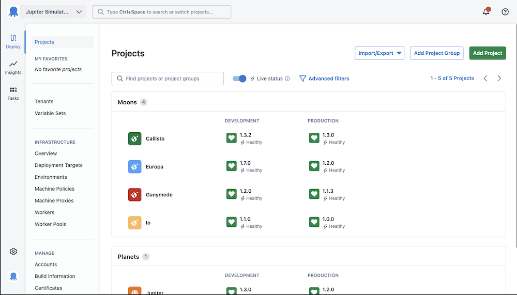Image resolution: width=517 pixels, height=295 pixels.
Task: Click the Octopus logo in the top left
Action: (13, 12)
